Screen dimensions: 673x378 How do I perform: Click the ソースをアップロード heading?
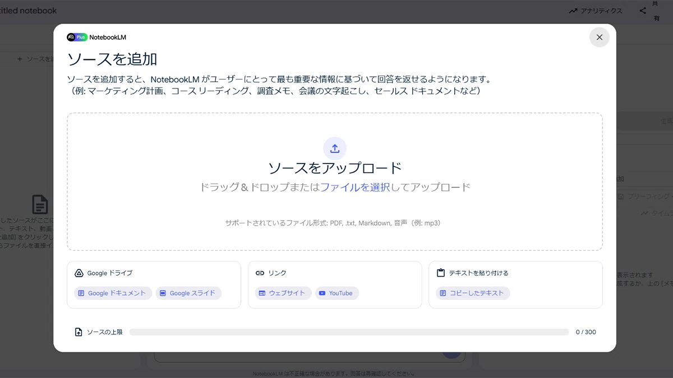pos(335,168)
